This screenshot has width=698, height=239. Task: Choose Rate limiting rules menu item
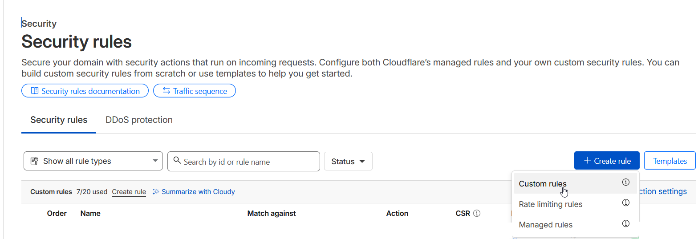550,204
